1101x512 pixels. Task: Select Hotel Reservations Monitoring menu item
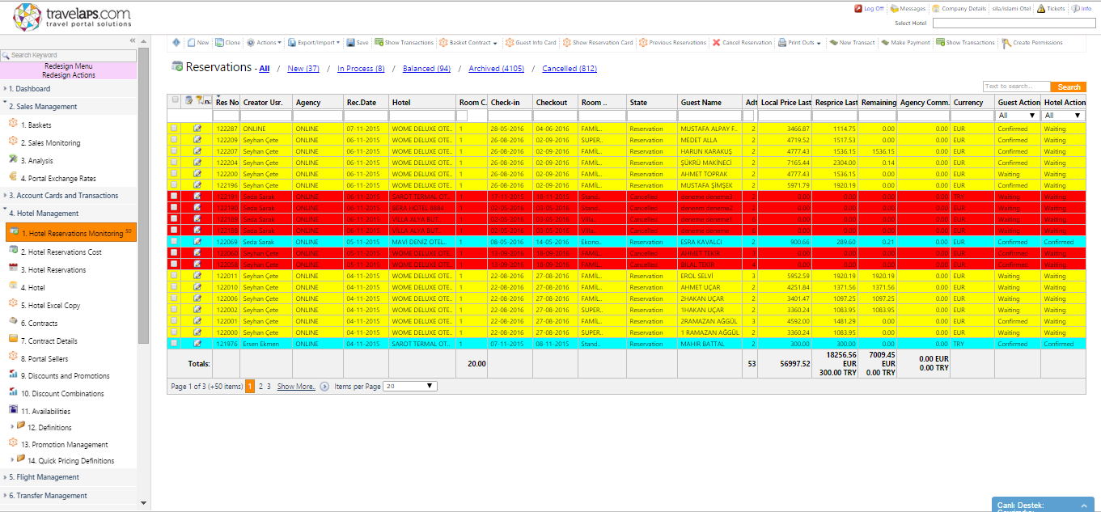[71, 233]
